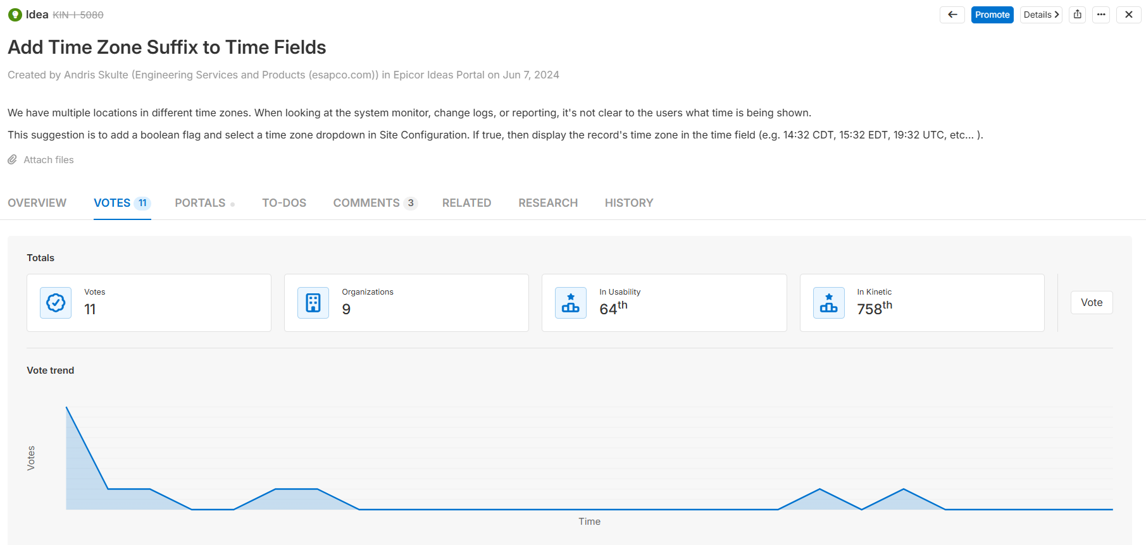The image size is (1146, 545).
Task: Click the In Usability ranking icon
Action: coord(571,303)
